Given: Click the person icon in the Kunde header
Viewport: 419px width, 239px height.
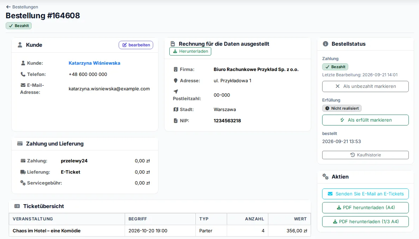Looking at the screenshot, I should tap(20, 45).
